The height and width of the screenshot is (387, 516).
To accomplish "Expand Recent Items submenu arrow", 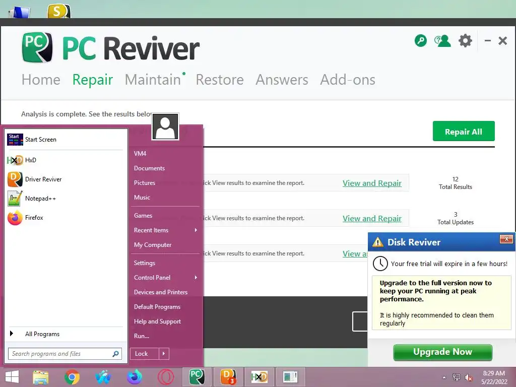I will tap(196, 230).
